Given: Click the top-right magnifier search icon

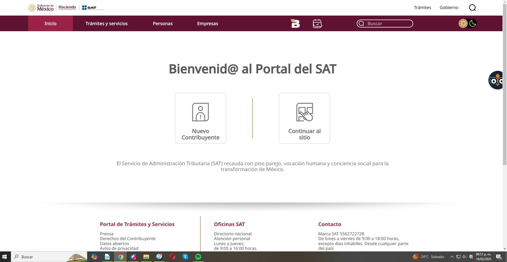Looking at the screenshot, I should click(x=472, y=8).
